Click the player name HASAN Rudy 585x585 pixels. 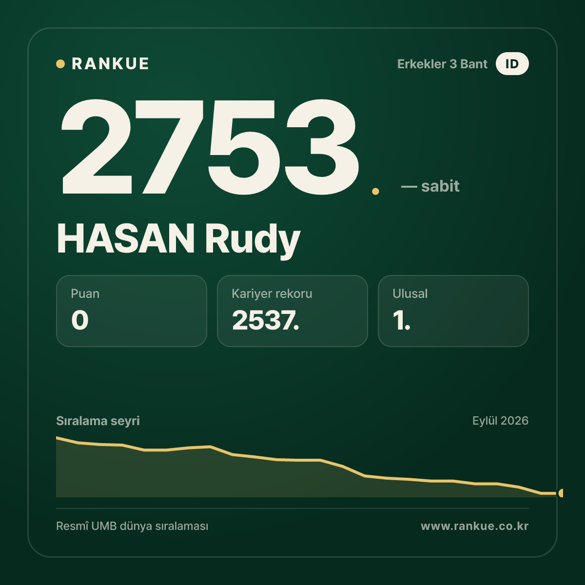(178, 239)
